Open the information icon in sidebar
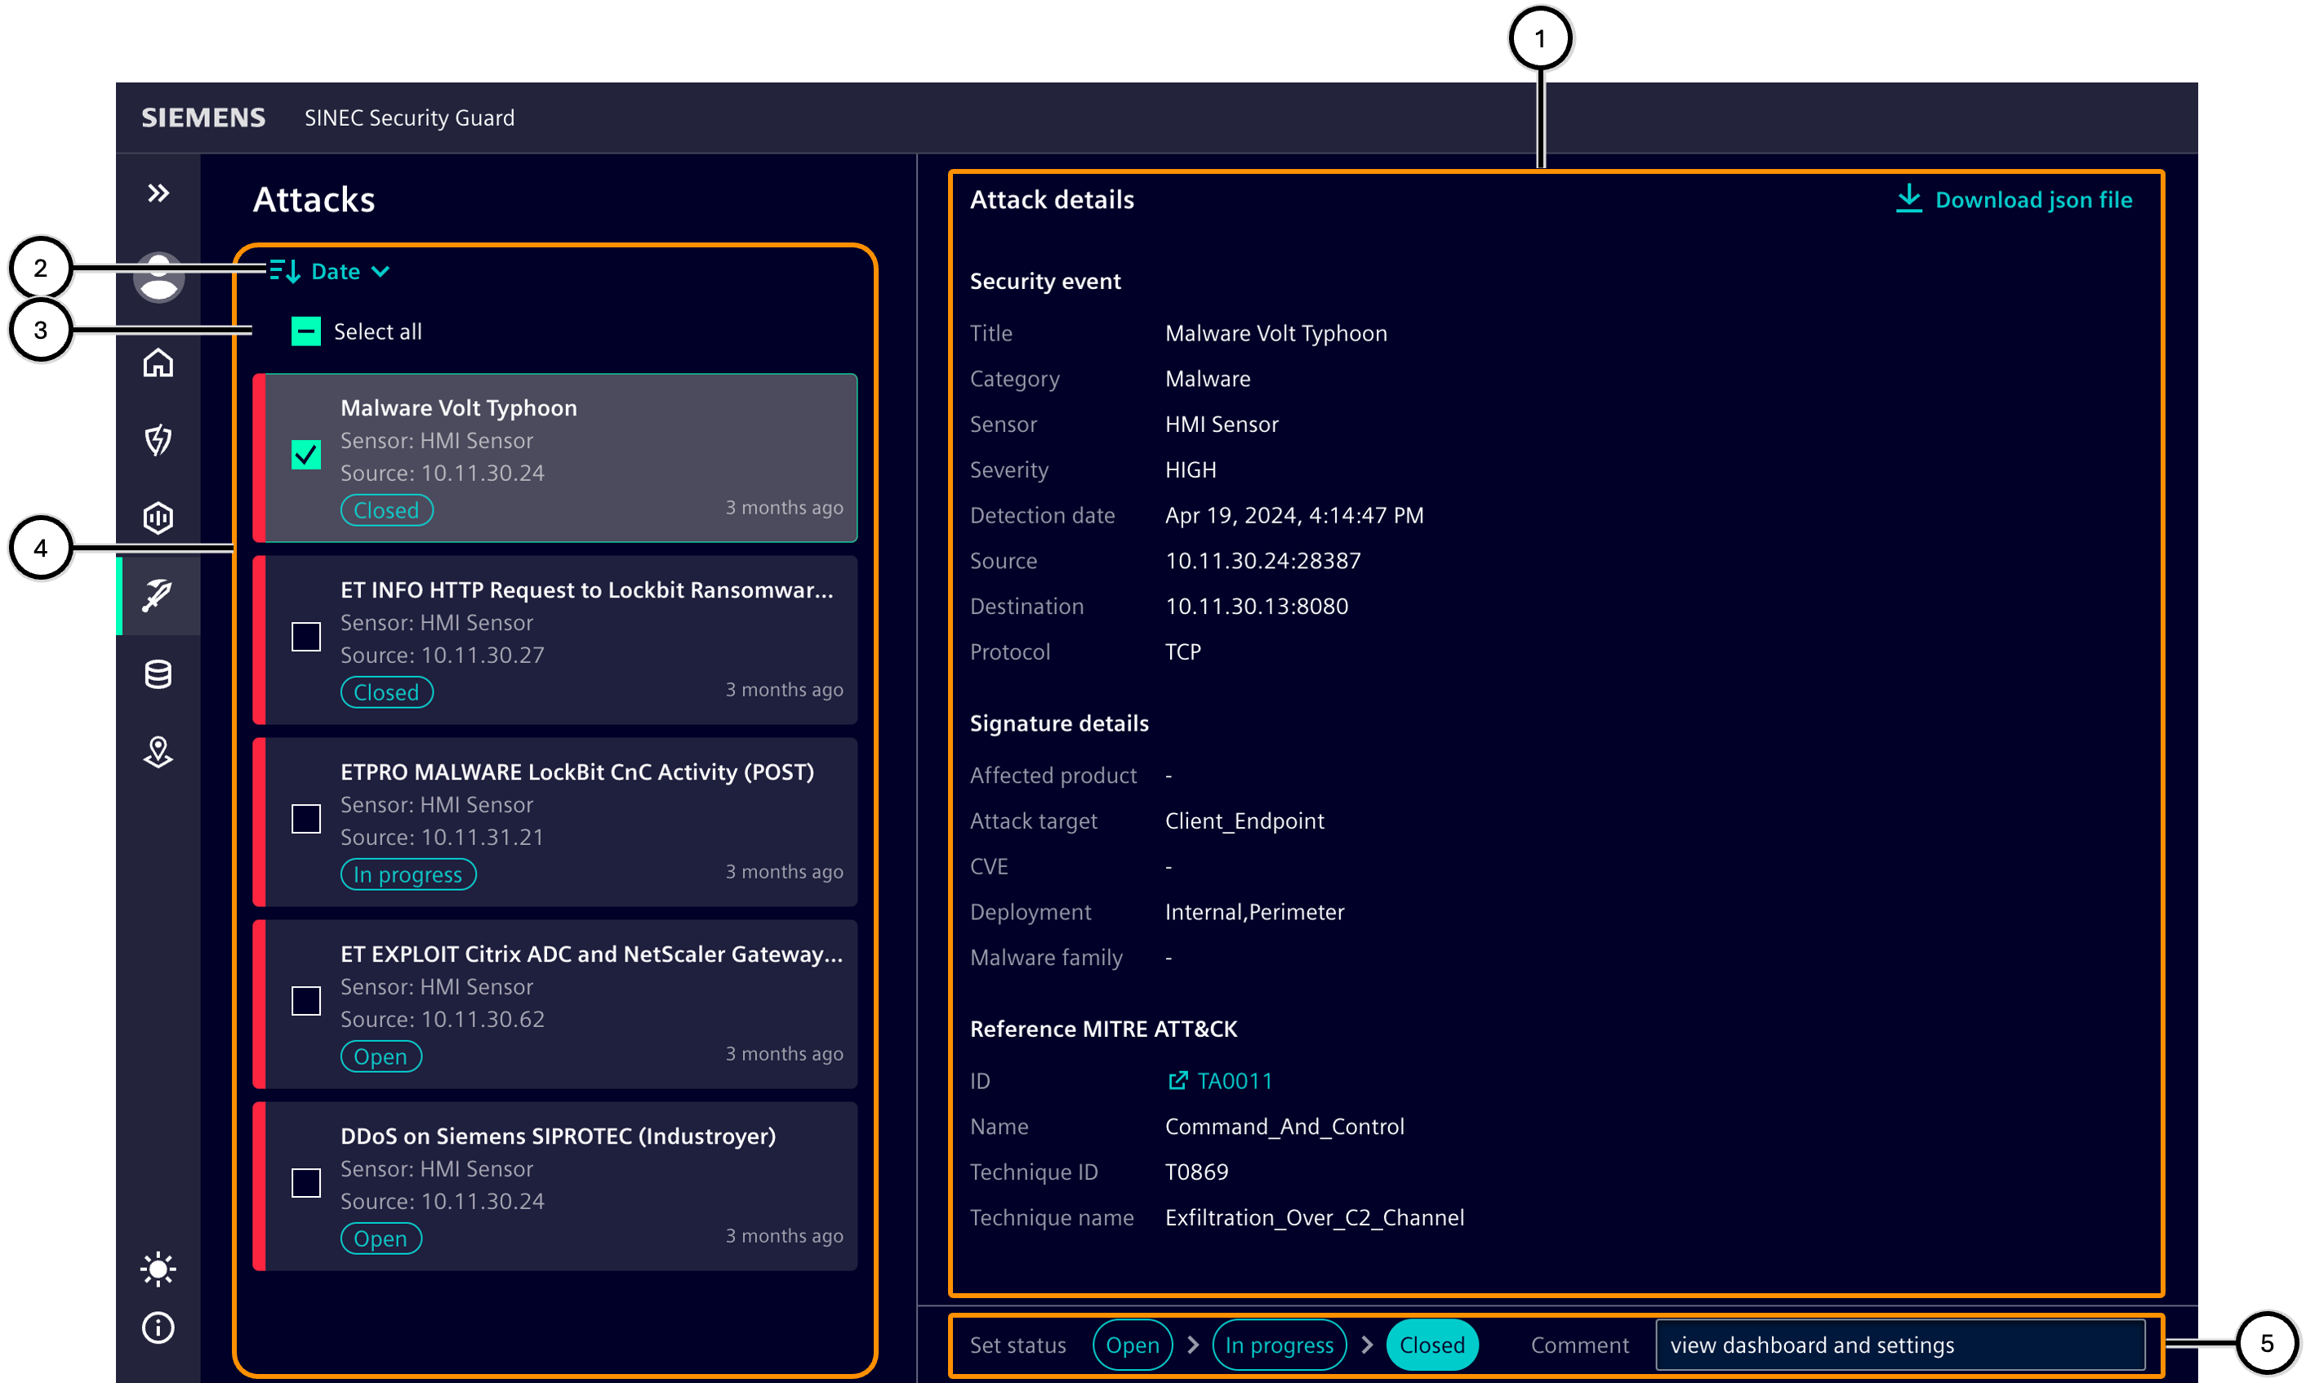 [158, 1327]
